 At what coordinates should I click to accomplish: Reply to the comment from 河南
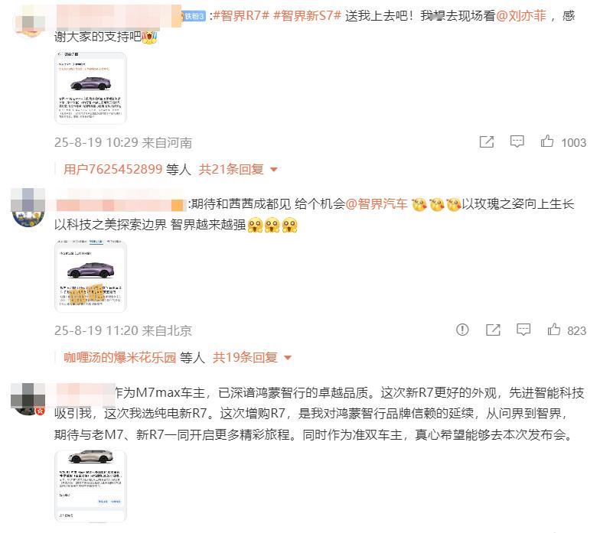[x=517, y=141]
